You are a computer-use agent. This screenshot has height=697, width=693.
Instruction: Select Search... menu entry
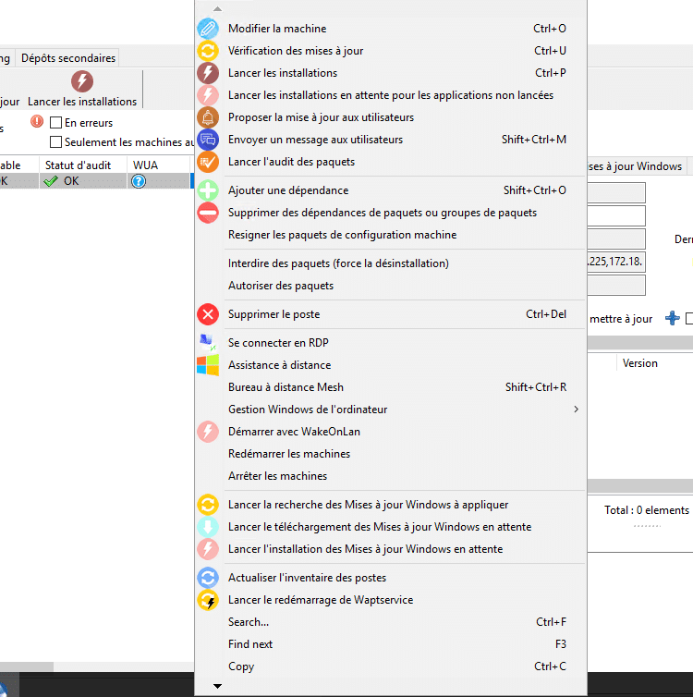click(391, 622)
